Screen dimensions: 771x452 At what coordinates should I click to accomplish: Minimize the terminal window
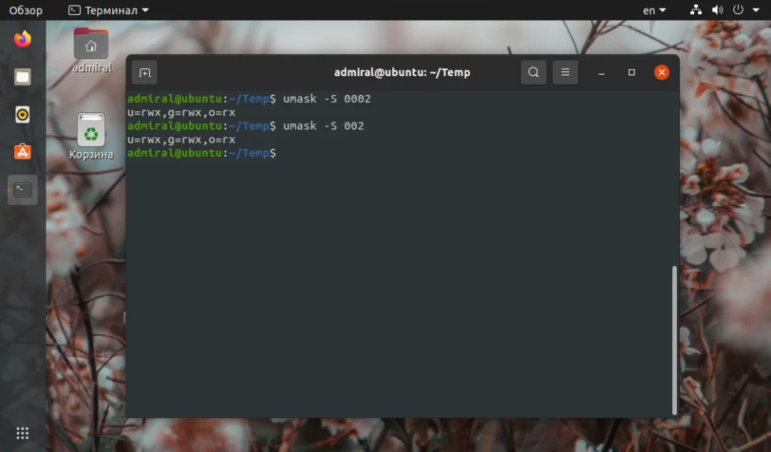click(x=602, y=73)
